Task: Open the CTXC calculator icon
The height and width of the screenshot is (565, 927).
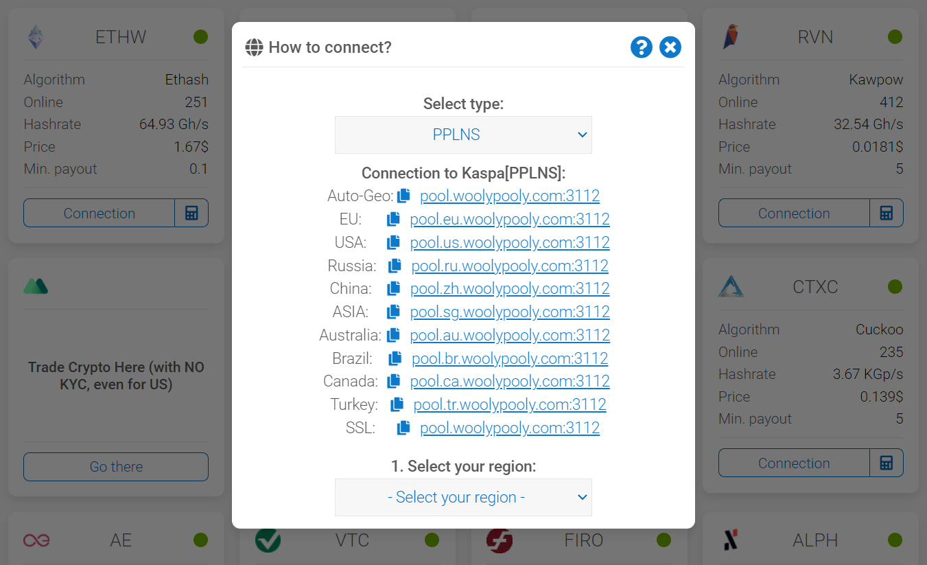Action: (x=886, y=463)
